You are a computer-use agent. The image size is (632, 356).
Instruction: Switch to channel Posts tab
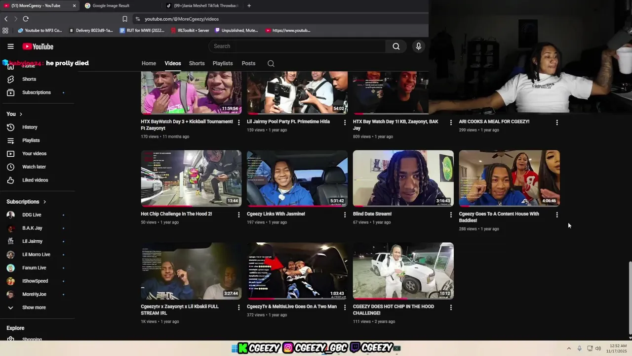point(248,63)
